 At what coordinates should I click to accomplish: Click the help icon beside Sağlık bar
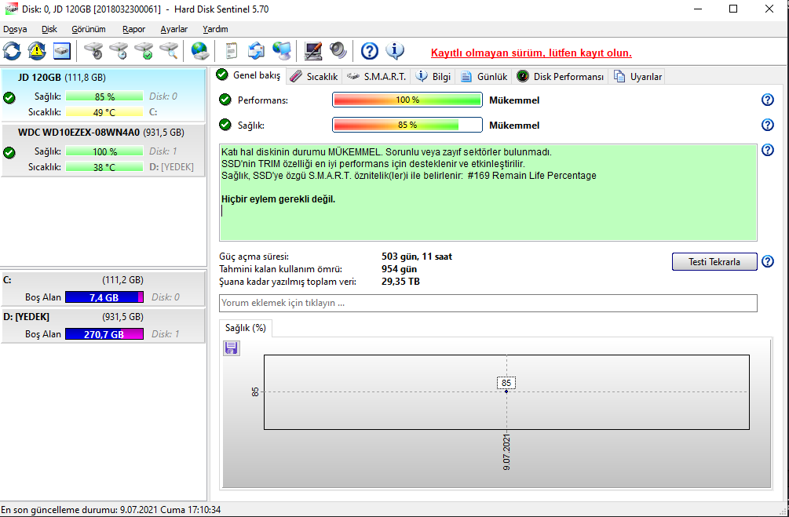[767, 124]
